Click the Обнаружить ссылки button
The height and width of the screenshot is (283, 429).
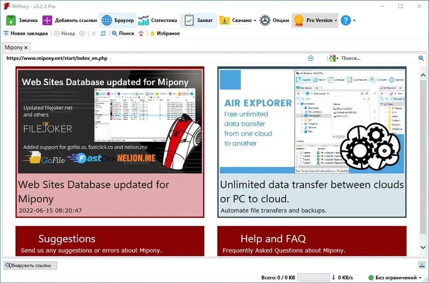[31, 265]
